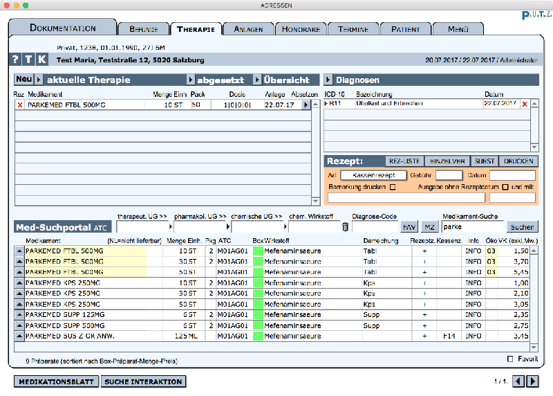Click the REZ-LISTE button
Screen dimensions: 553x396
[x=404, y=161]
